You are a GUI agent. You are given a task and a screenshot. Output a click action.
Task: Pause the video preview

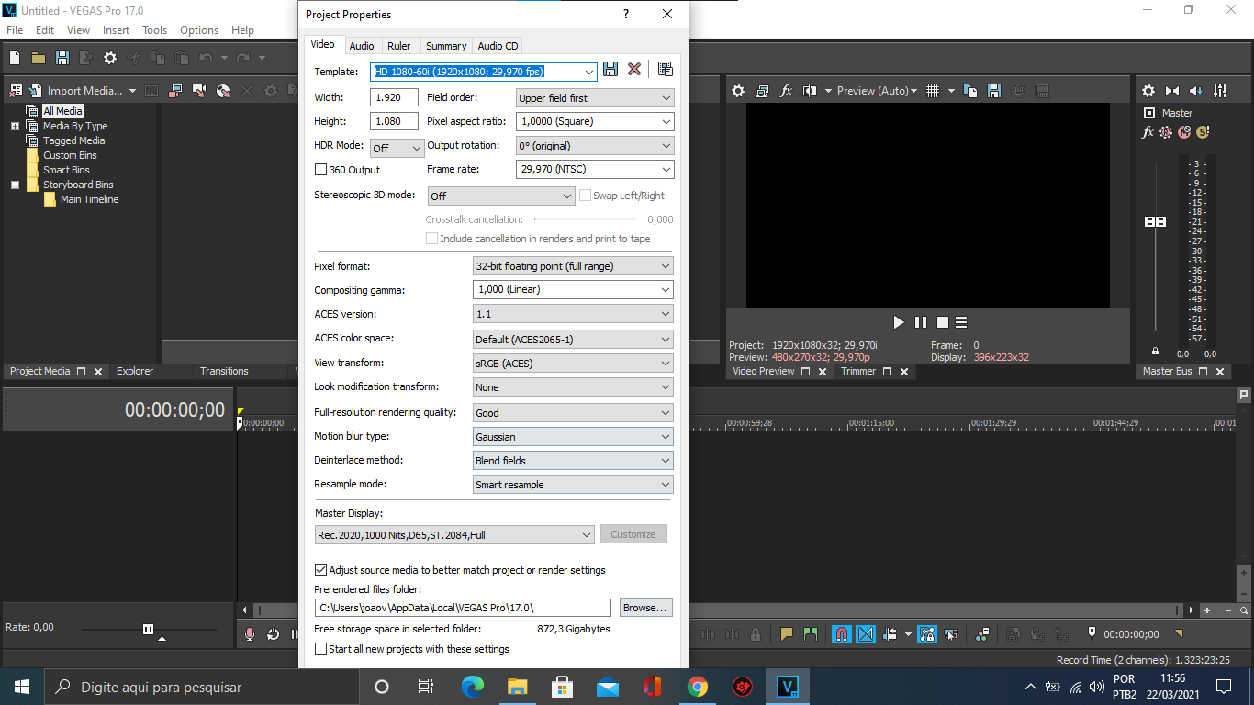click(921, 322)
